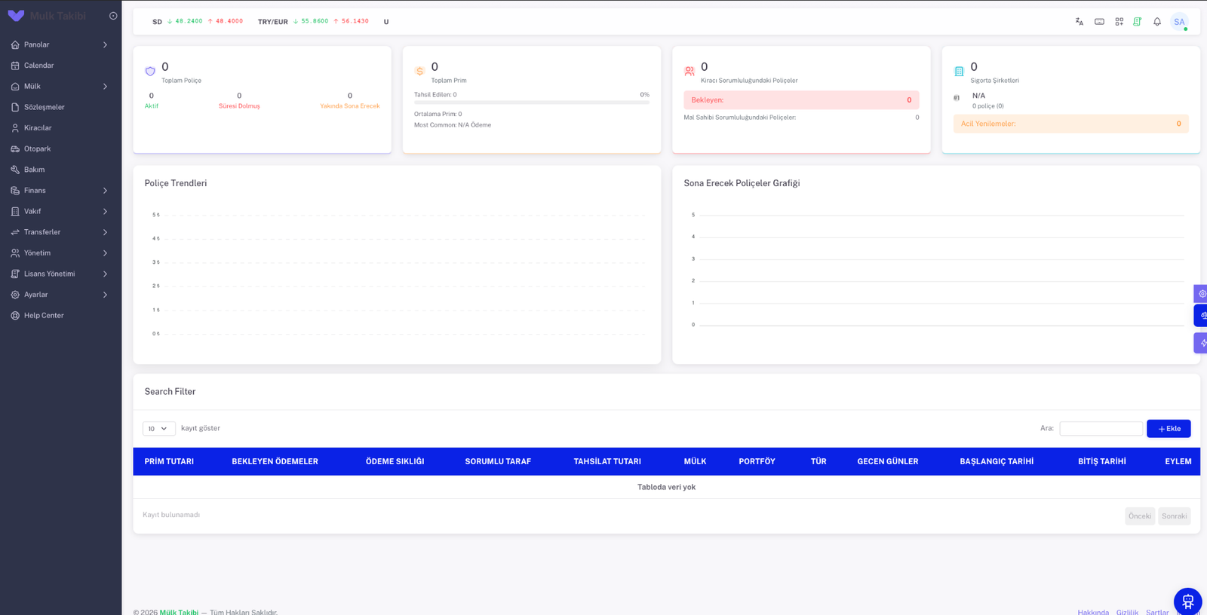Image resolution: width=1207 pixels, height=615 pixels.
Task: Click the Toplam Prim dollar icon
Action: pyautogui.click(x=419, y=72)
